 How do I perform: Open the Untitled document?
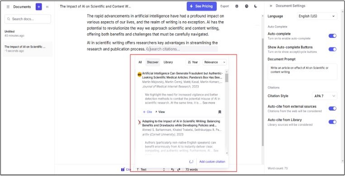click(28, 33)
